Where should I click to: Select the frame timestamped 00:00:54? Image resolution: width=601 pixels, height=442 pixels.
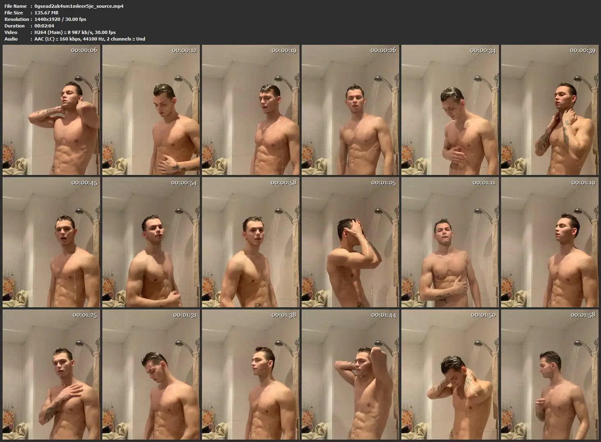click(151, 242)
